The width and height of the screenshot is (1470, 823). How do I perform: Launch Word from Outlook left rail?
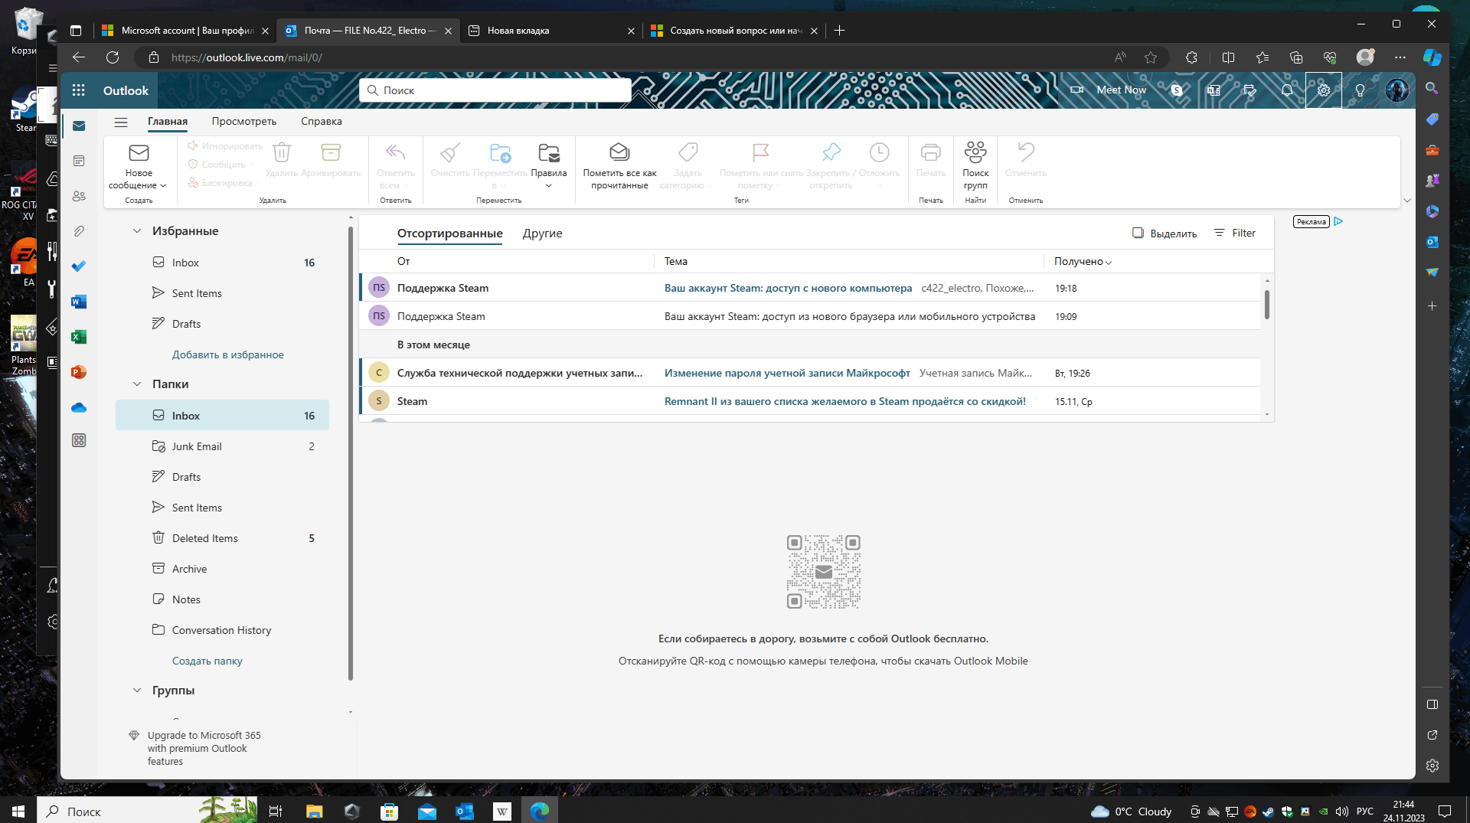(x=79, y=302)
